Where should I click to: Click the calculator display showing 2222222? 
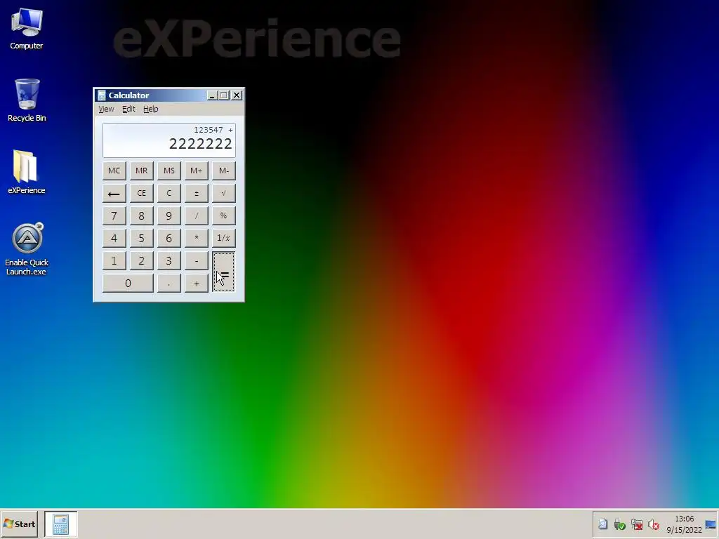click(169, 140)
